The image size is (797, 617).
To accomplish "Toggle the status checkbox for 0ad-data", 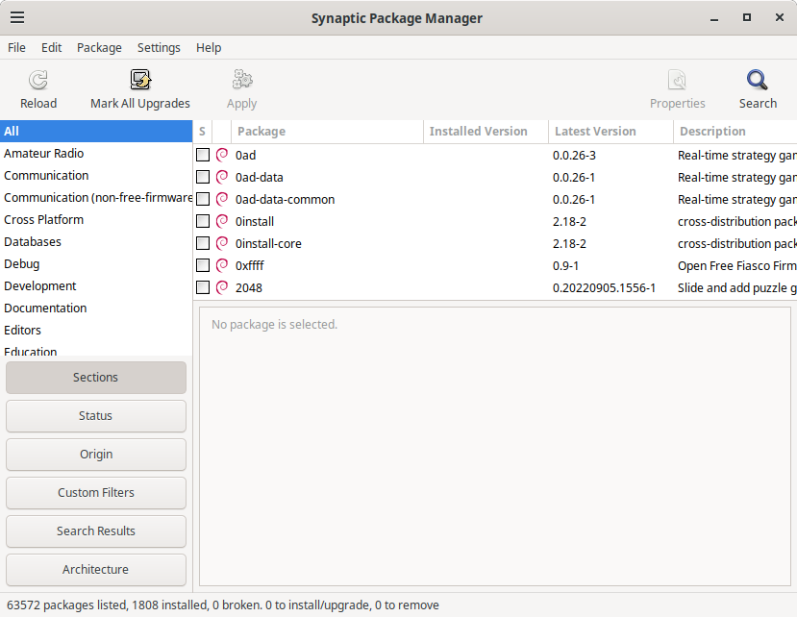I will [203, 177].
